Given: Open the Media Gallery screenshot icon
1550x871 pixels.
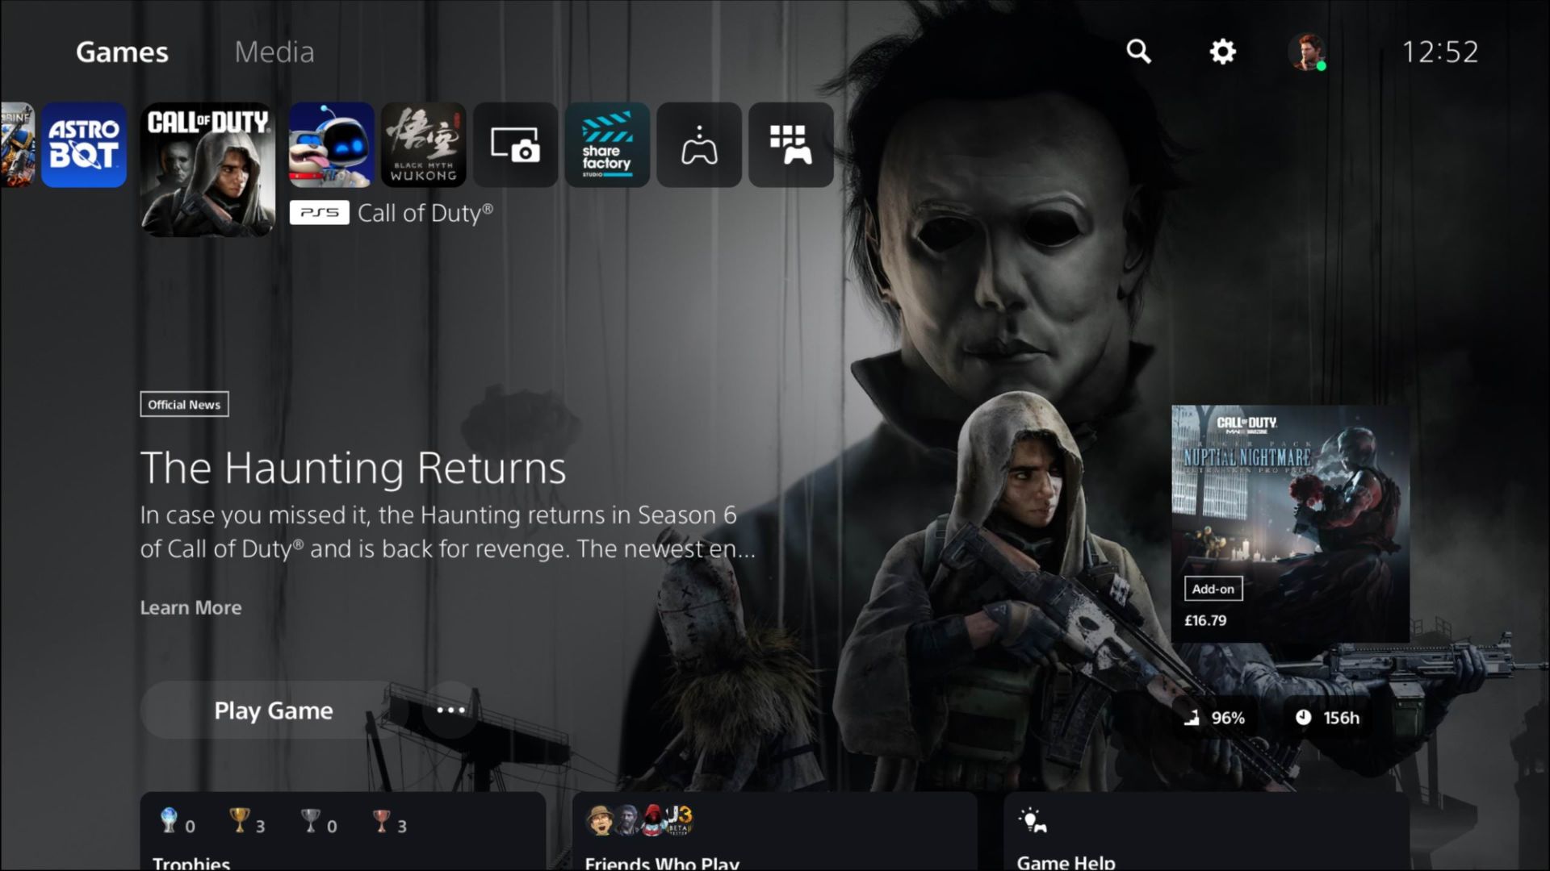Looking at the screenshot, I should [x=516, y=145].
